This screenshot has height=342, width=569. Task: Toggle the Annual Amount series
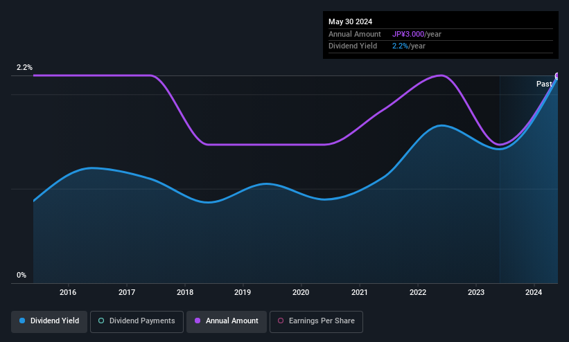click(x=227, y=321)
